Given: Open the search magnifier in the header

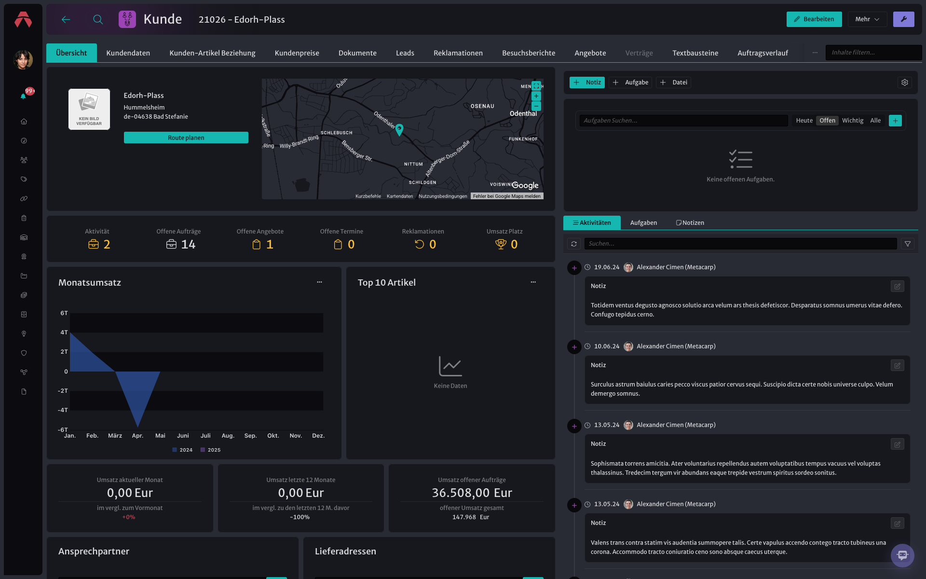Looking at the screenshot, I should 98,19.
